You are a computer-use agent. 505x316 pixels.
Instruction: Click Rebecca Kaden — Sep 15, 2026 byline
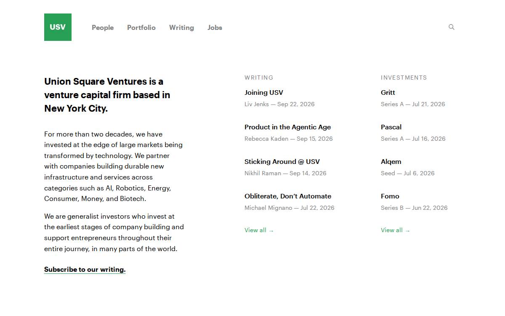[289, 139]
